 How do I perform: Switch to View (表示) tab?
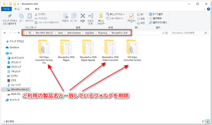37,9
